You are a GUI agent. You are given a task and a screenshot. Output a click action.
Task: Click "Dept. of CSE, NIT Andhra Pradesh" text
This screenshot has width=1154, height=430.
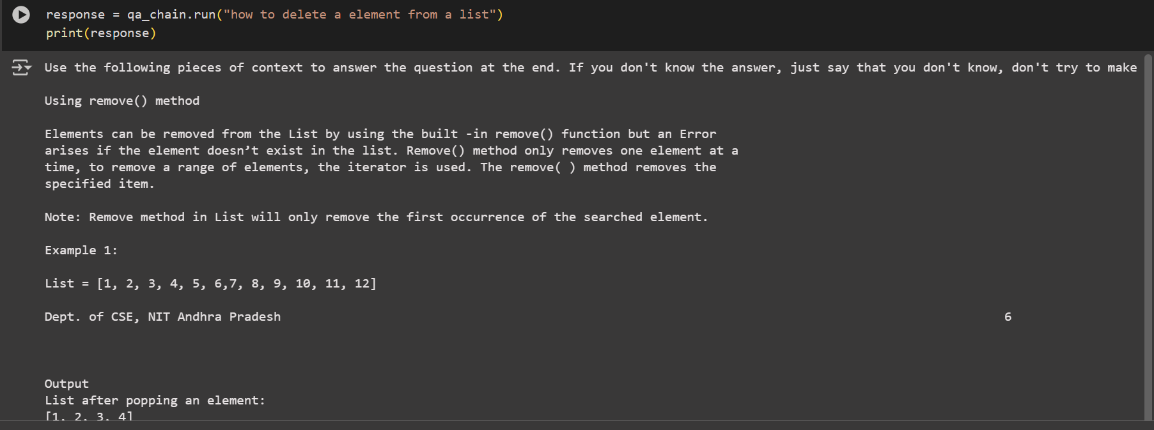[x=162, y=317]
